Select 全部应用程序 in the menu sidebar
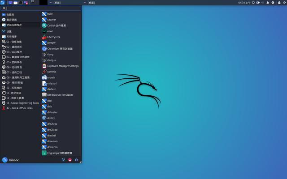The height and width of the screenshot is (179, 287). 18,25
